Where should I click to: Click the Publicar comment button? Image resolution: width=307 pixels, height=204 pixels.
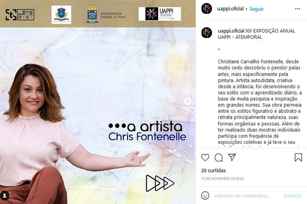292,195
